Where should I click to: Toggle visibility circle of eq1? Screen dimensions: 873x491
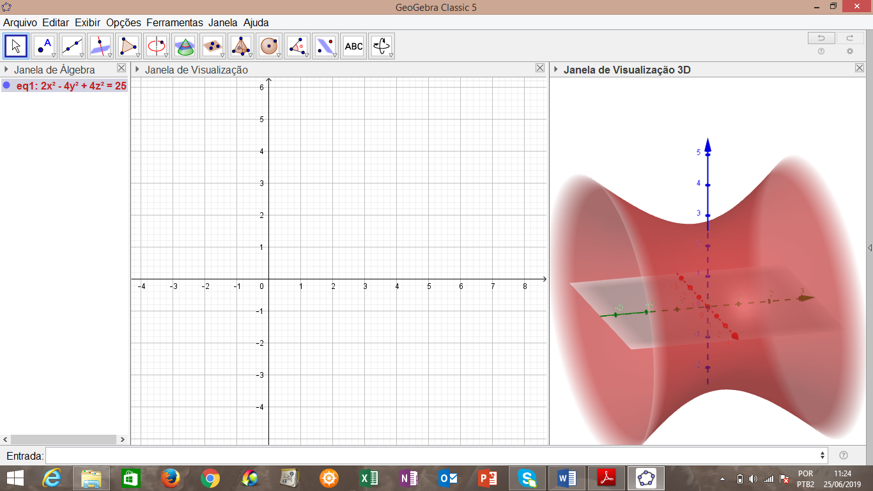[6, 86]
